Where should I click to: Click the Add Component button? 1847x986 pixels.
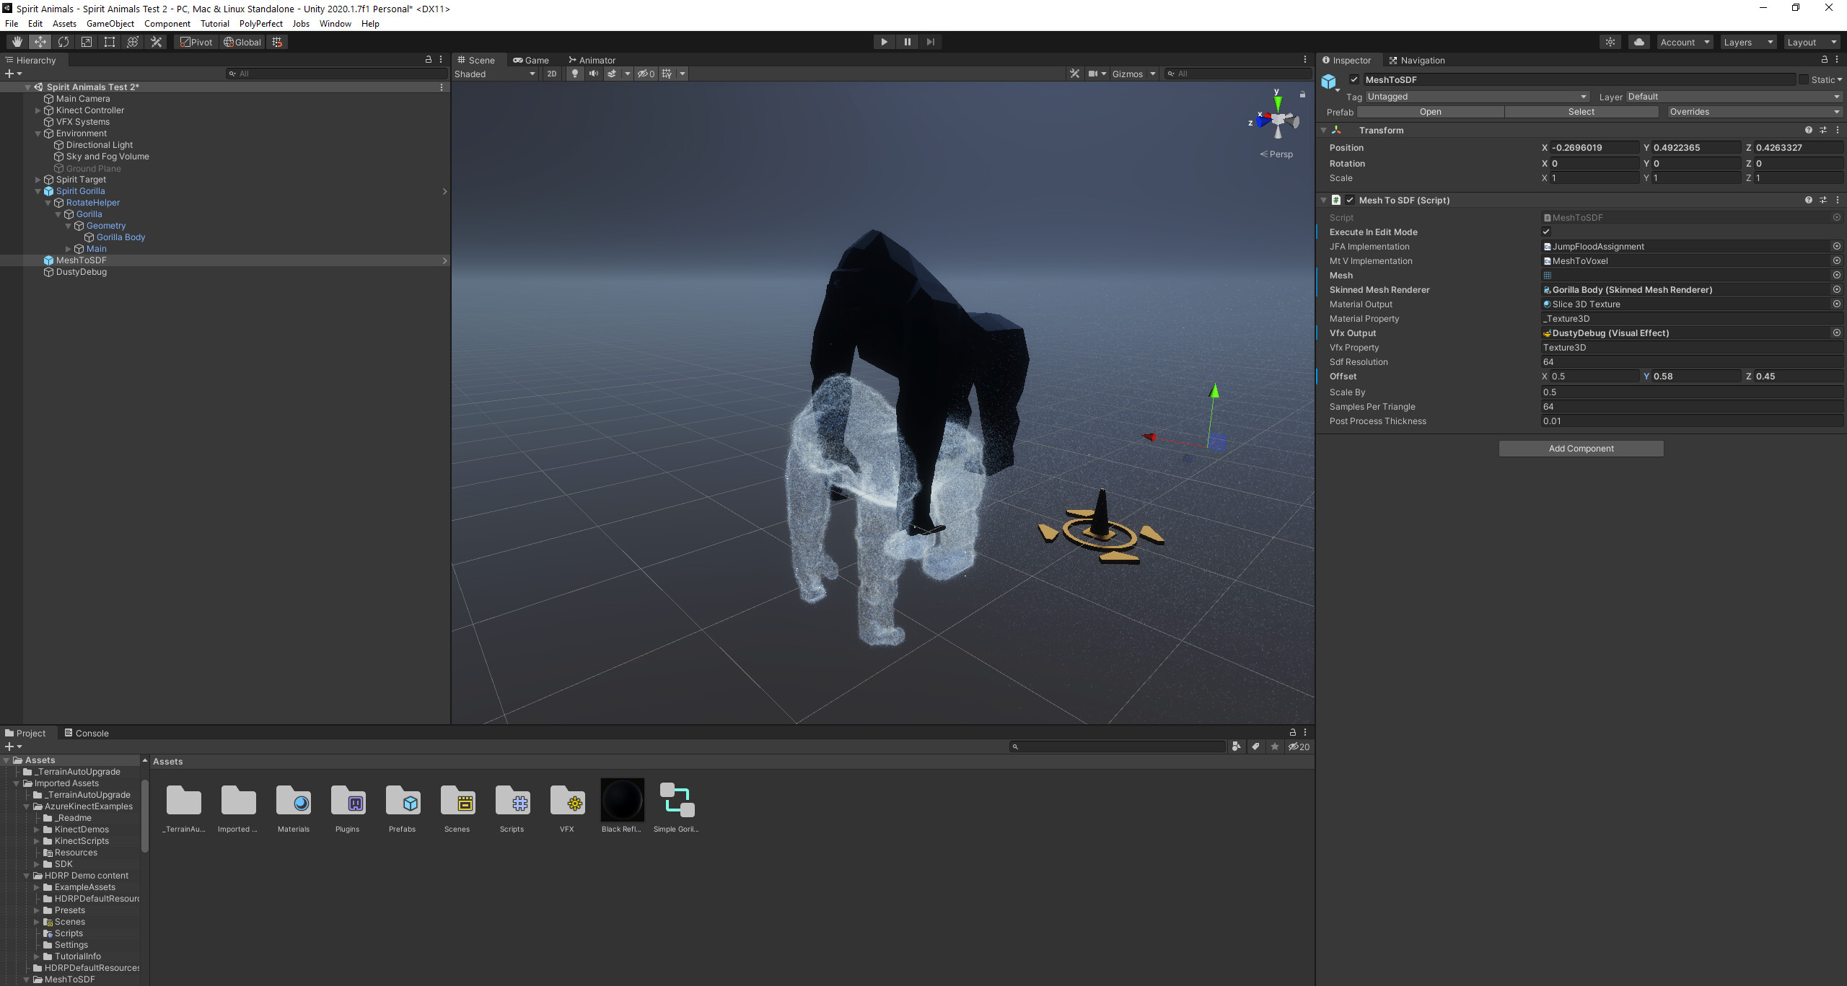point(1581,448)
